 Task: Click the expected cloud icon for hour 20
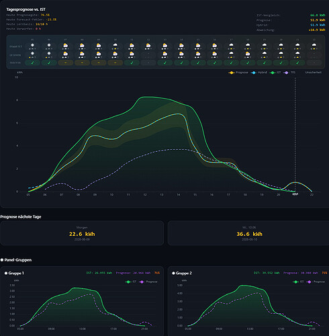click(281, 46)
